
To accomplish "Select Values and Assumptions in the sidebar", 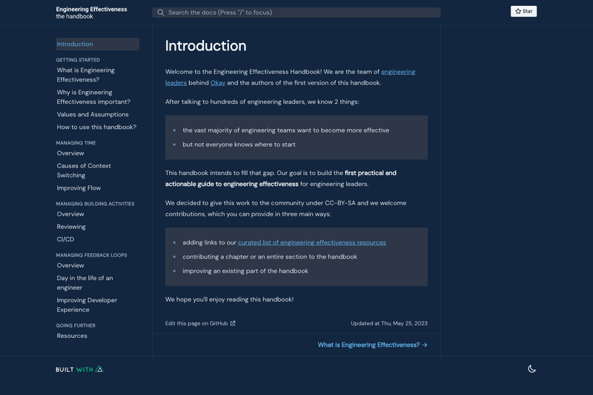I will (x=93, y=114).
